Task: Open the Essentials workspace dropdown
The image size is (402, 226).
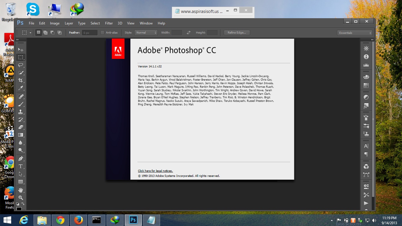Action: (355, 33)
